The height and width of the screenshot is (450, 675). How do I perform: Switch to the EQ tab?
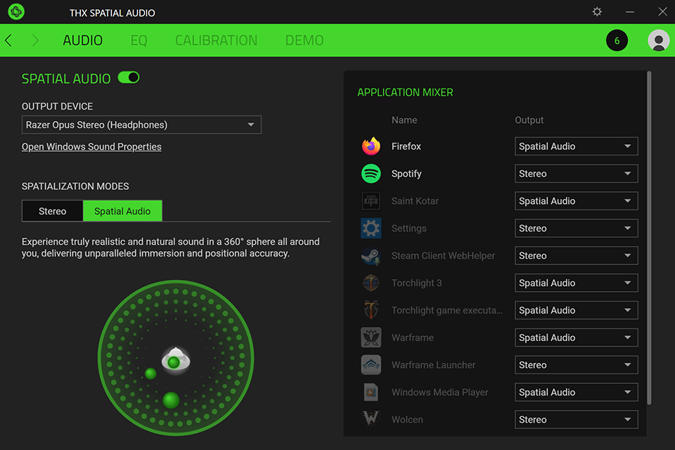click(x=139, y=40)
